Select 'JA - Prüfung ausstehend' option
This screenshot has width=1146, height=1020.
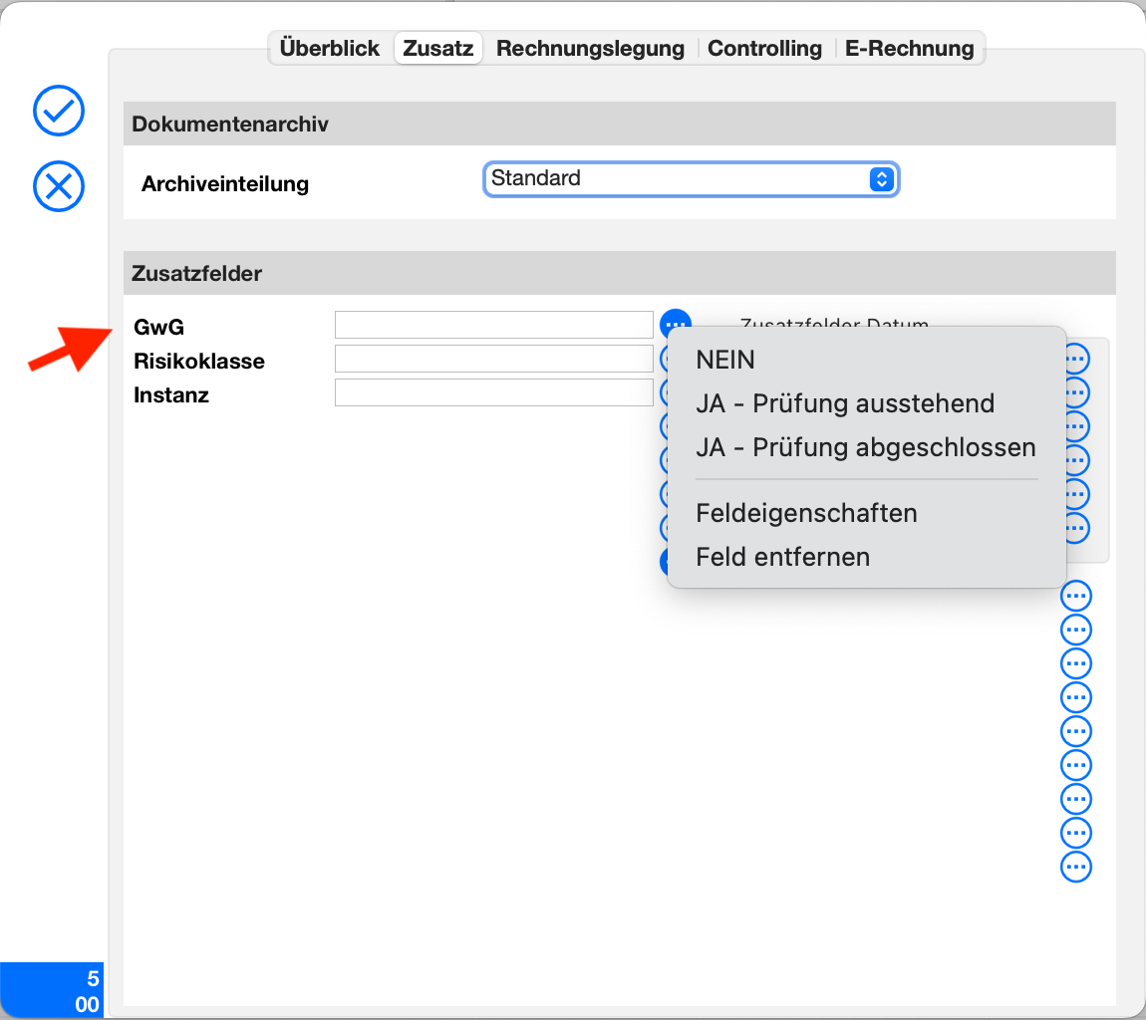[x=845, y=403]
